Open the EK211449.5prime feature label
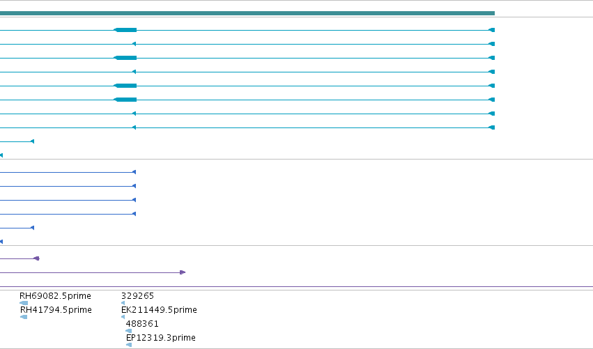Viewport: 593px width, 349px height. click(159, 310)
